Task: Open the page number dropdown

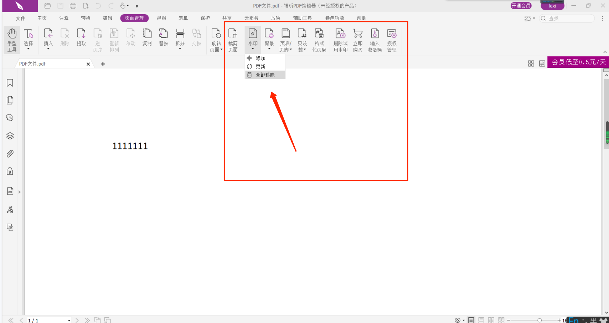Action: click(69, 321)
